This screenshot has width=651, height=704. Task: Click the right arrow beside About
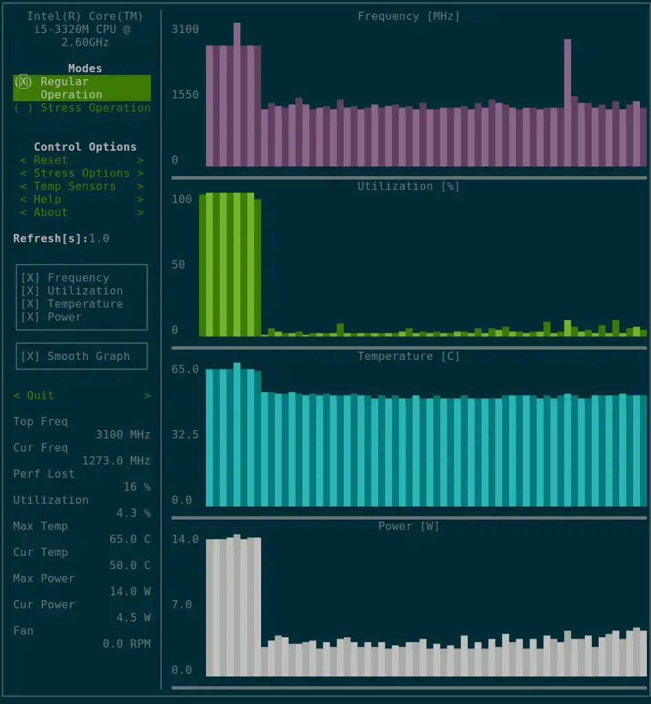(141, 213)
